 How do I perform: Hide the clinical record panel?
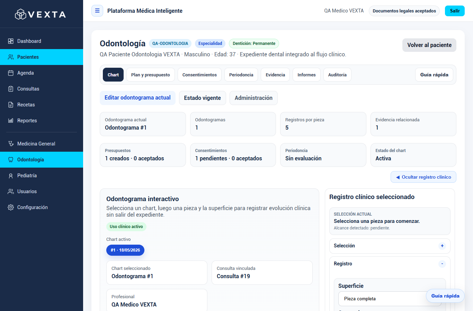click(x=423, y=177)
